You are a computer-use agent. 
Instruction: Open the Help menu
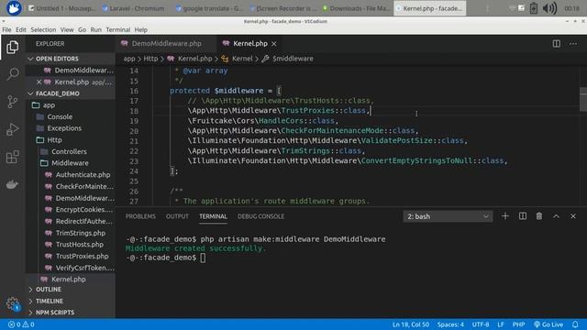[x=140, y=29]
